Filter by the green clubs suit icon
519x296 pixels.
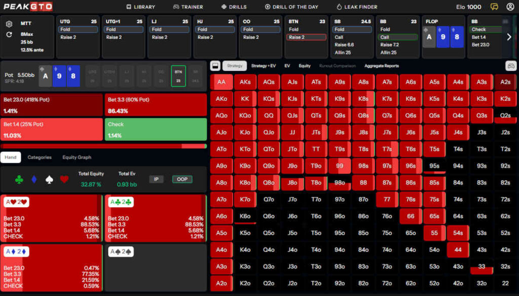pyautogui.click(x=19, y=179)
